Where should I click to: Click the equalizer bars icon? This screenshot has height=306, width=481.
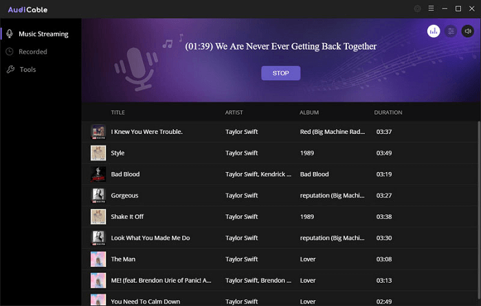point(434,31)
